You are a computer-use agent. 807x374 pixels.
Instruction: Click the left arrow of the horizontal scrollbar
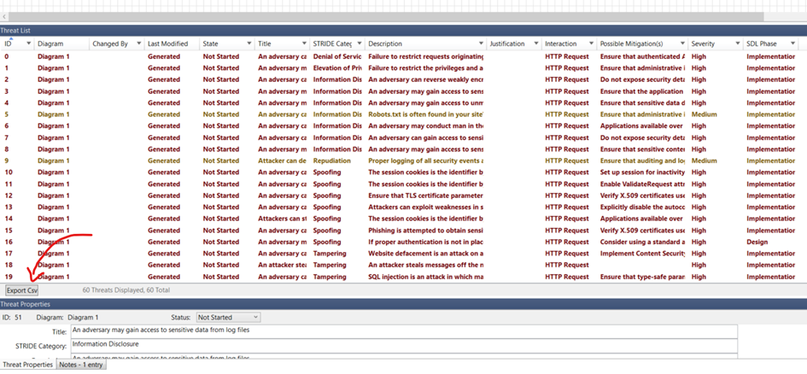tap(5, 16)
